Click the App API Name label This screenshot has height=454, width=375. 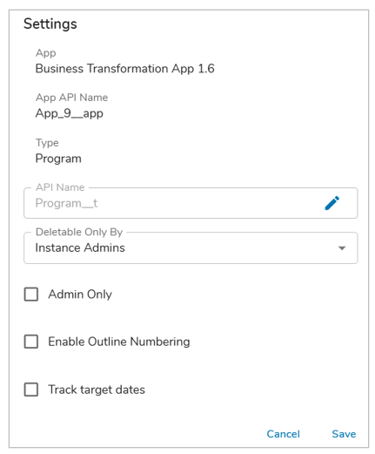71,98
